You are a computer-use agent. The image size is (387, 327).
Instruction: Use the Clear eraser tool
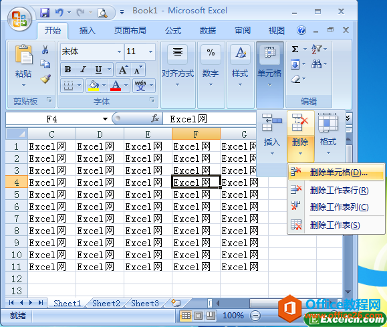click(295, 79)
